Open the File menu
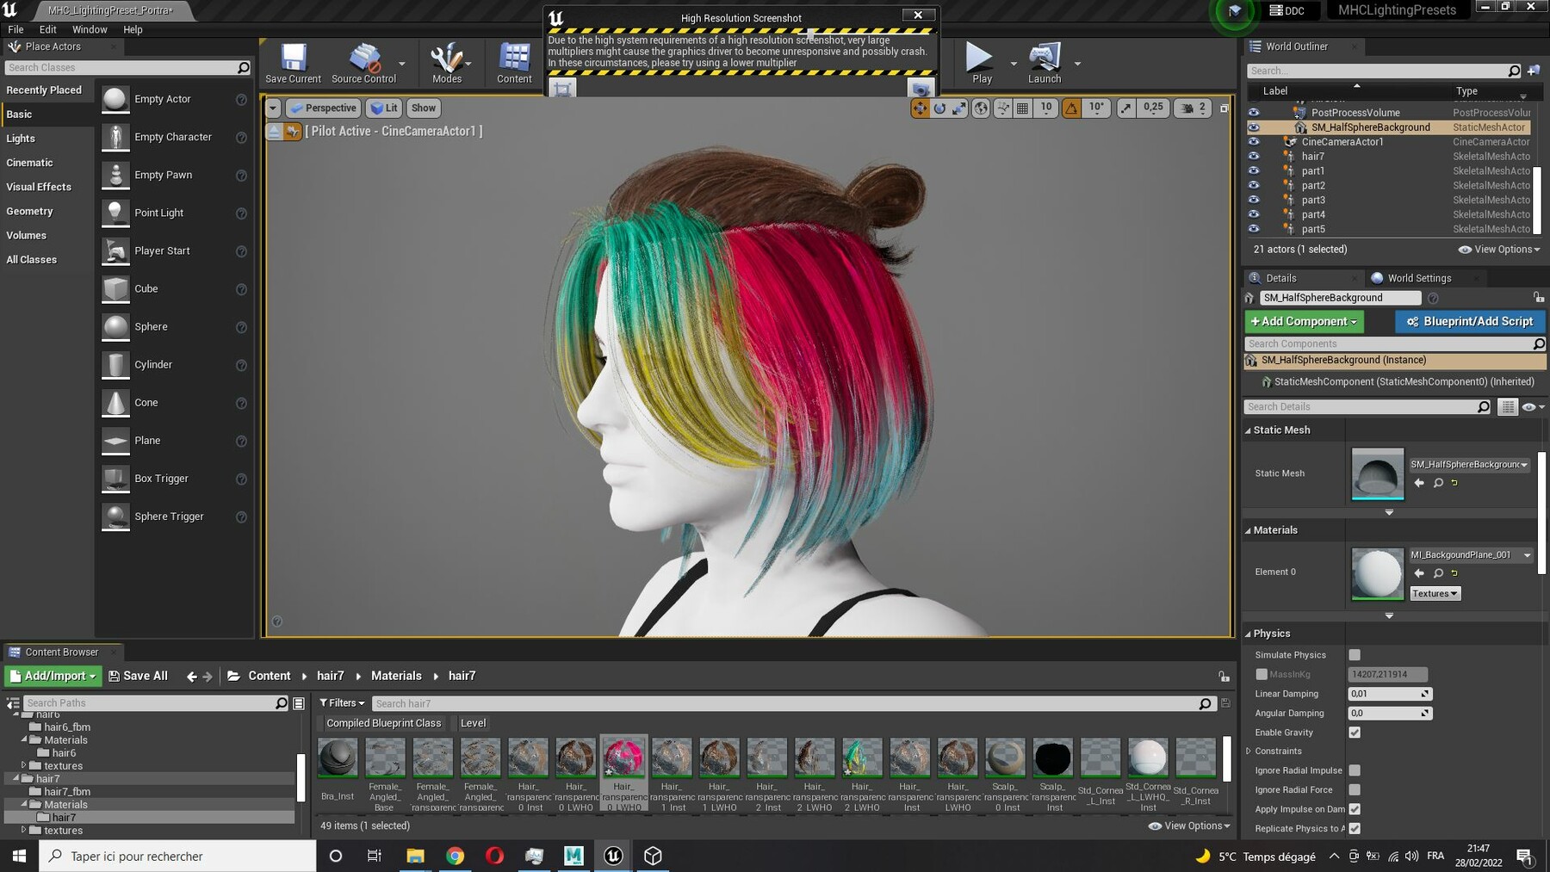 click(15, 29)
